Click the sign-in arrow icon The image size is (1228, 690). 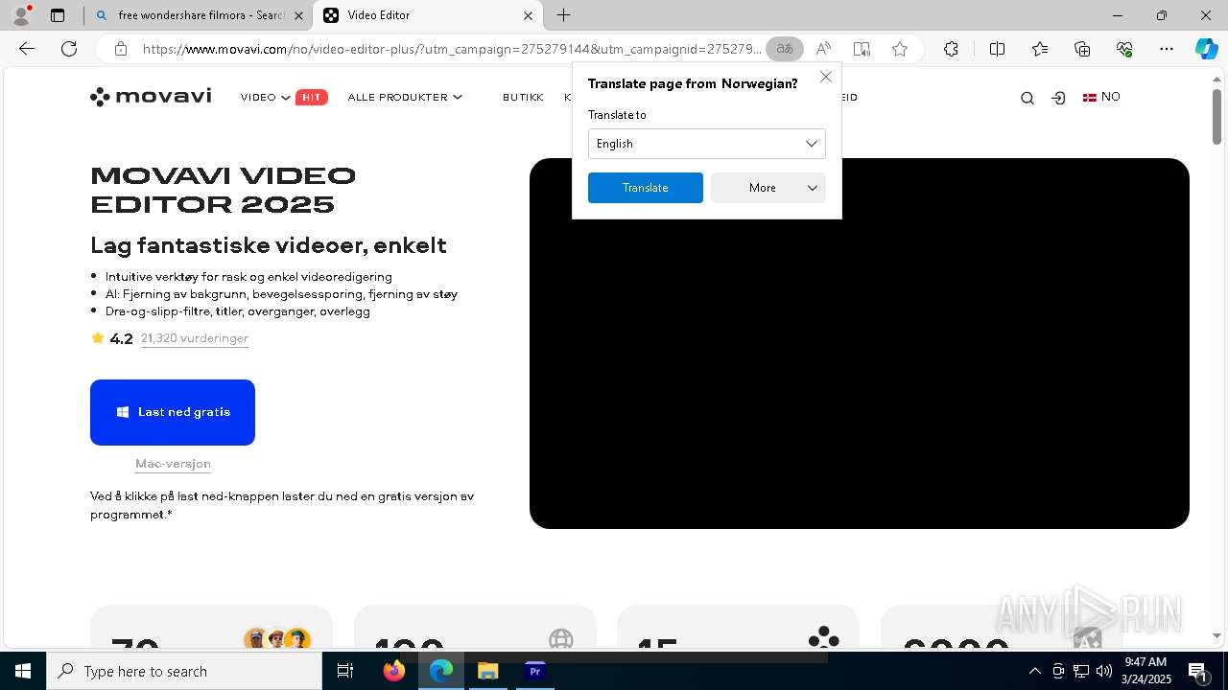coord(1058,98)
